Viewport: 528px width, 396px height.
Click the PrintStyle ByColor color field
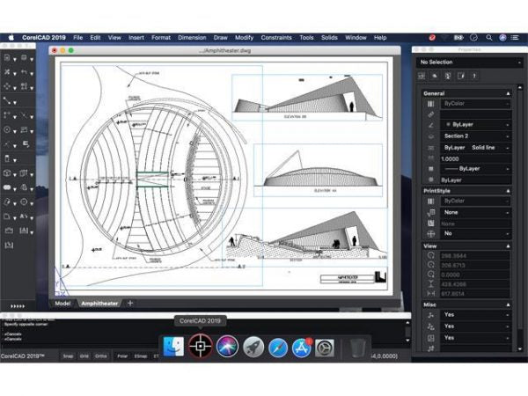coord(476,201)
